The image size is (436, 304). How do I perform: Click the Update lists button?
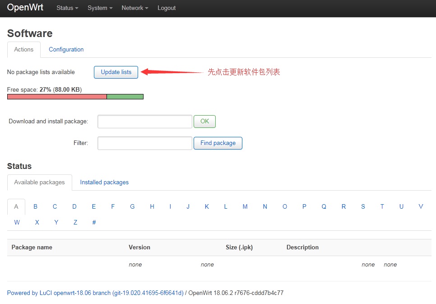click(x=116, y=72)
